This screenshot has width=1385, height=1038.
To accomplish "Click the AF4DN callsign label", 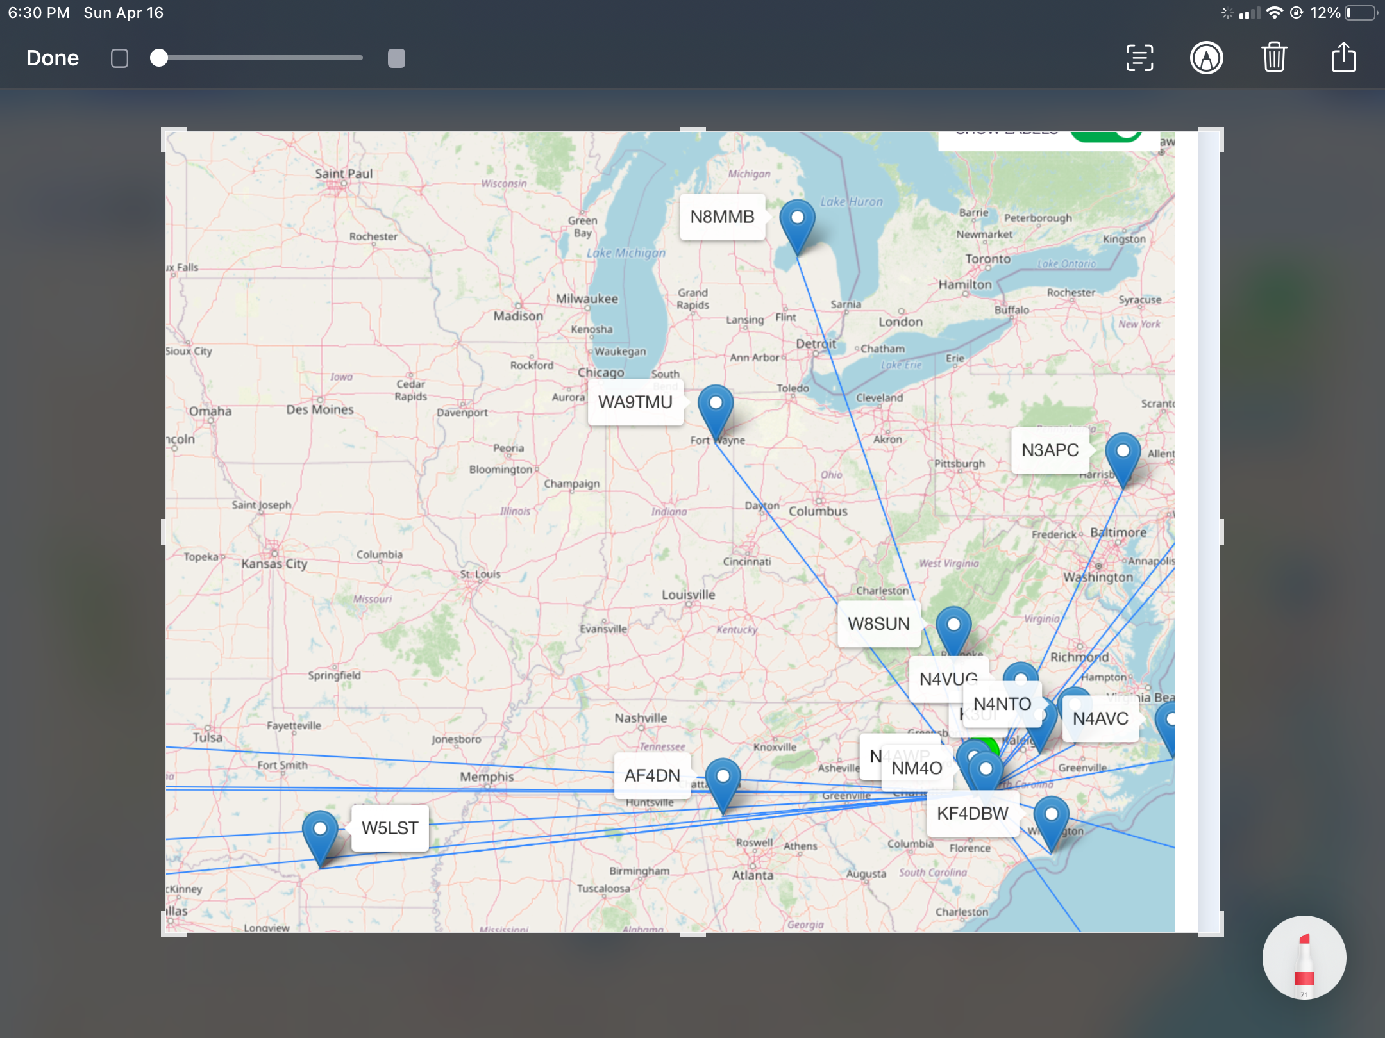I will [x=652, y=776].
